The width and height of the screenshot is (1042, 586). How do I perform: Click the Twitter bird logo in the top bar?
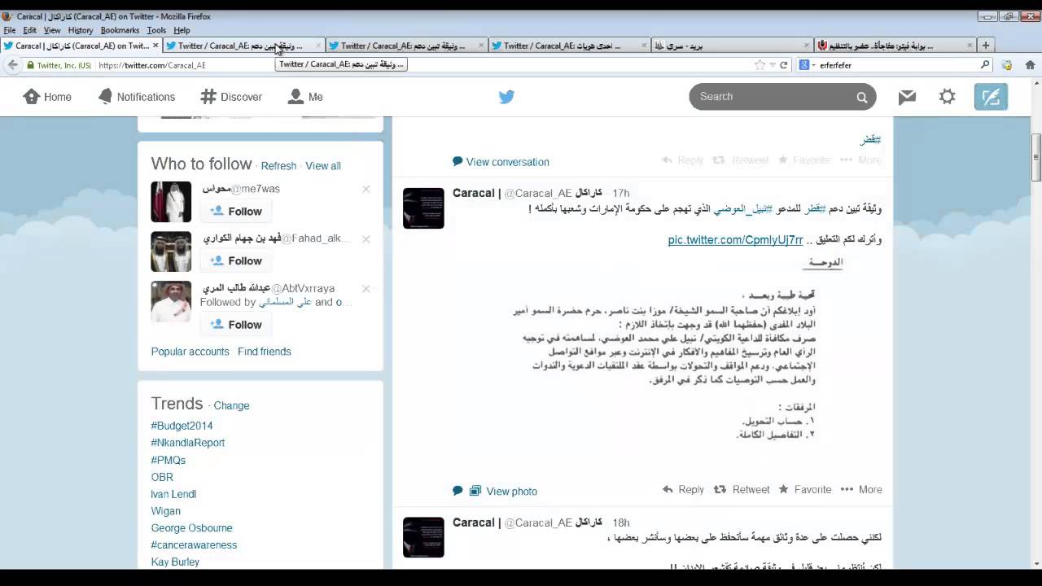(506, 97)
